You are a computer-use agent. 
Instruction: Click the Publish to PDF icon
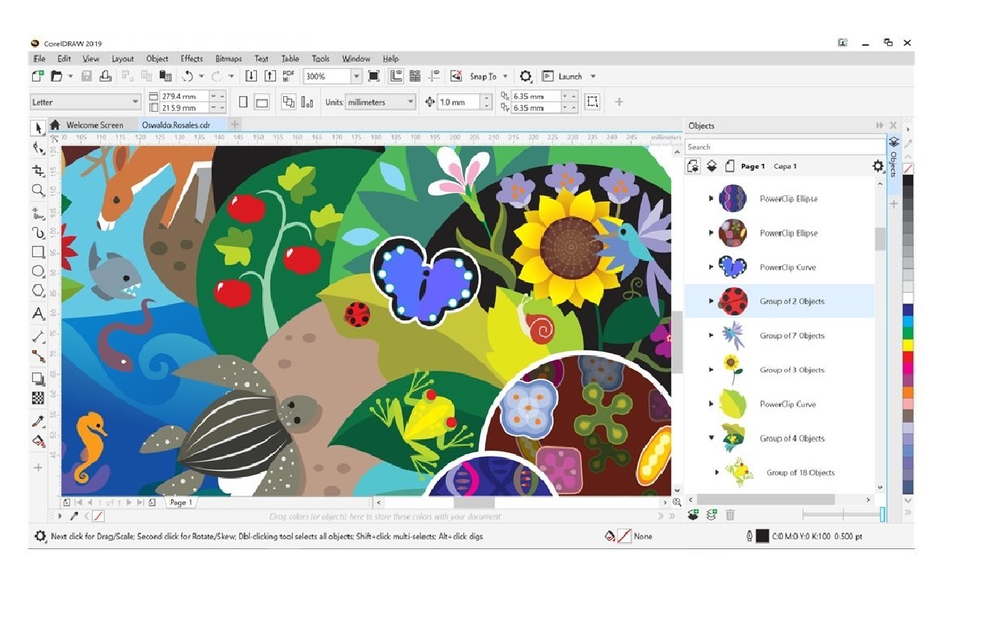click(288, 75)
